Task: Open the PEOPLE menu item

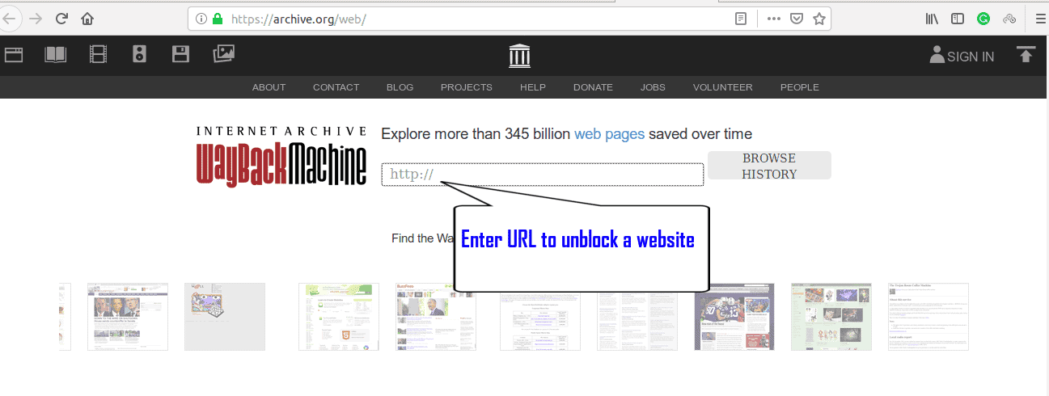Action: pyautogui.click(x=800, y=87)
